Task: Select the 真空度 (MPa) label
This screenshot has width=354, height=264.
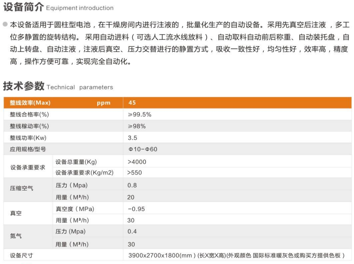Action: coord(75,209)
